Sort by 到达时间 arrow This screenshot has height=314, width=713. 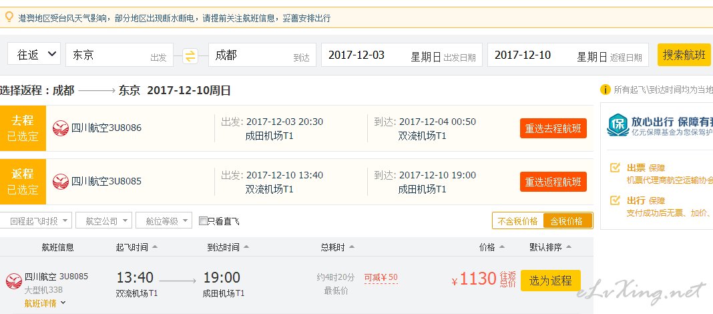[x=246, y=247]
